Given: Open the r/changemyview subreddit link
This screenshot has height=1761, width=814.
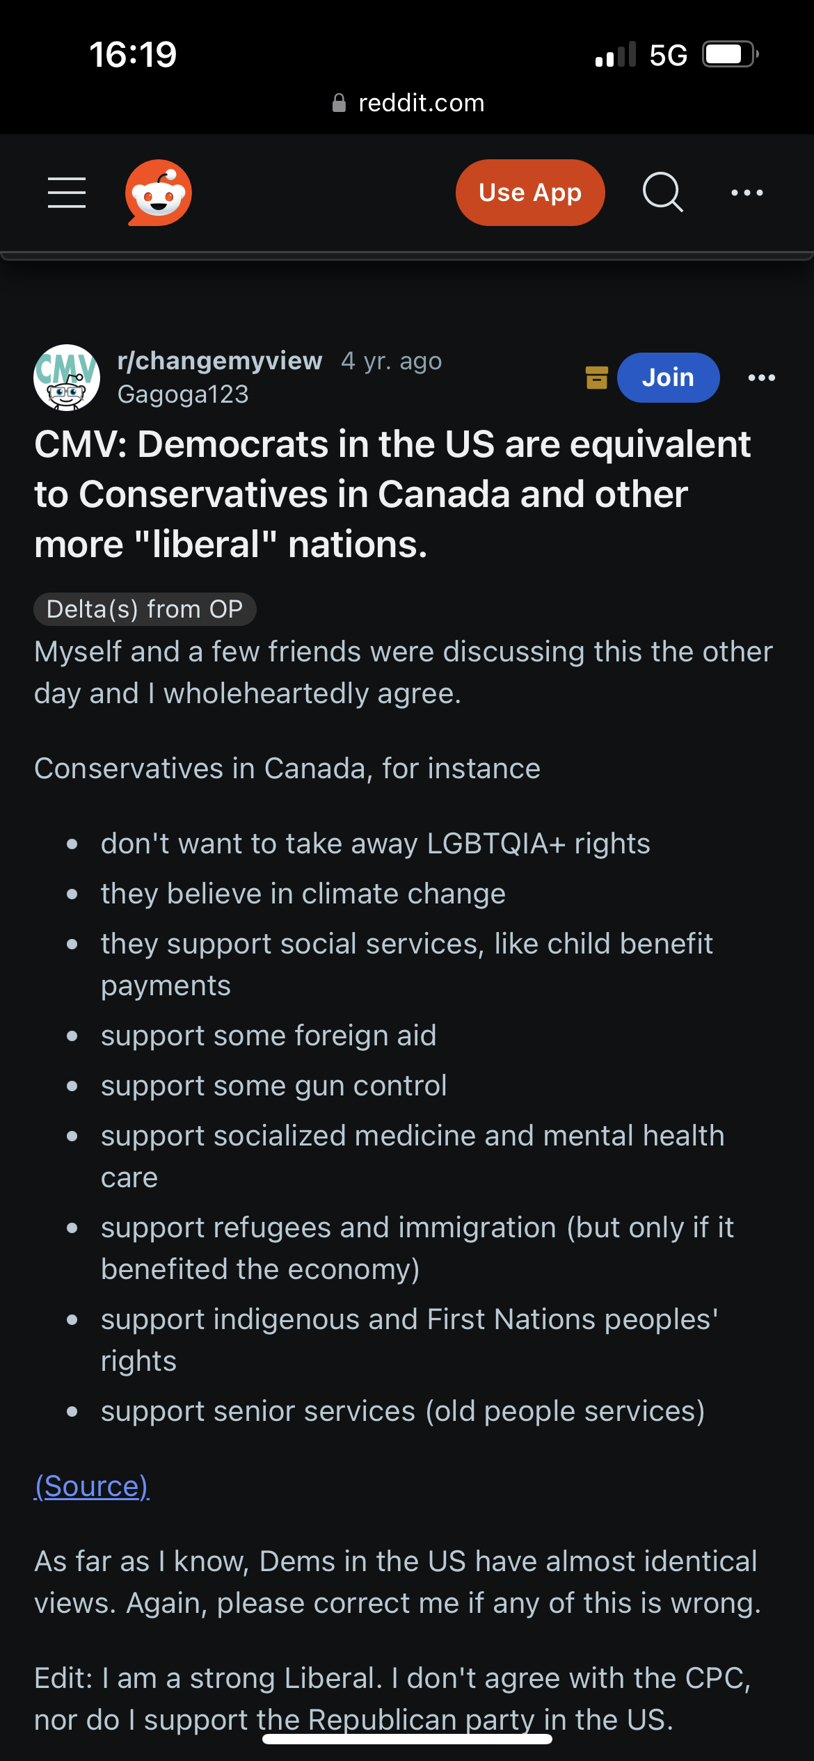Looking at the screenshot, I should pyautogui.click(x=220, y=361).
